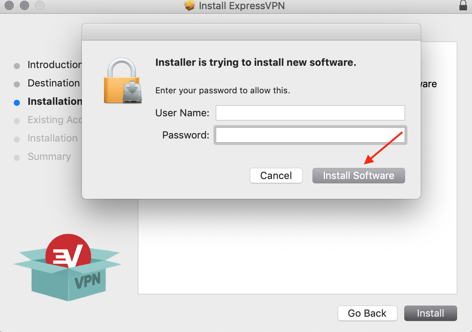Click the "Installer is trying to install new software." heading
This screenshot has height=332, width=472.
point(256,62)
